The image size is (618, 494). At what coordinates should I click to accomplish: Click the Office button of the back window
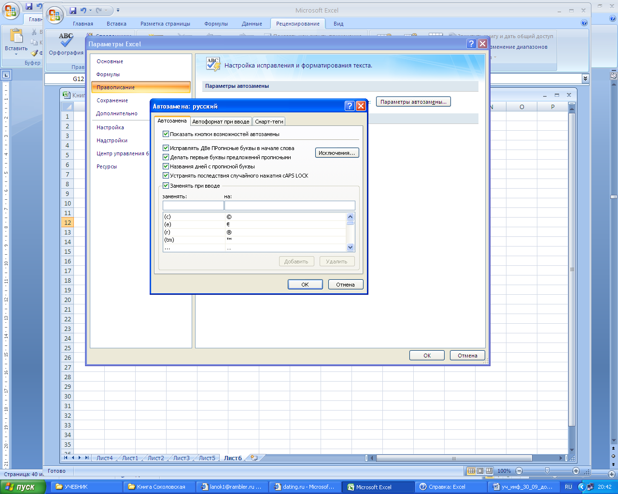(10, 11)
